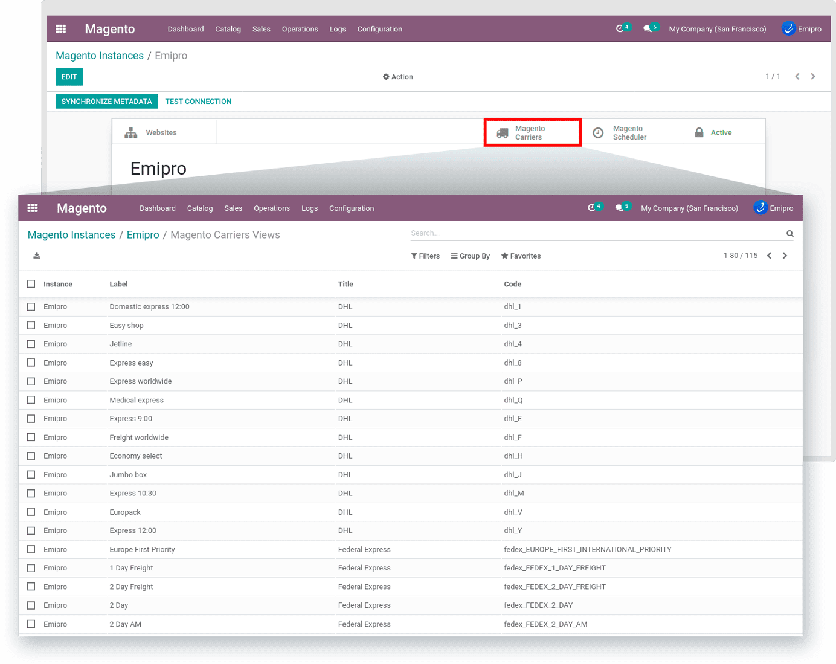Viewport: 836px width, 664px height.
Task: Check the Jetline row checkbox
Action: [x=31, y=344]
